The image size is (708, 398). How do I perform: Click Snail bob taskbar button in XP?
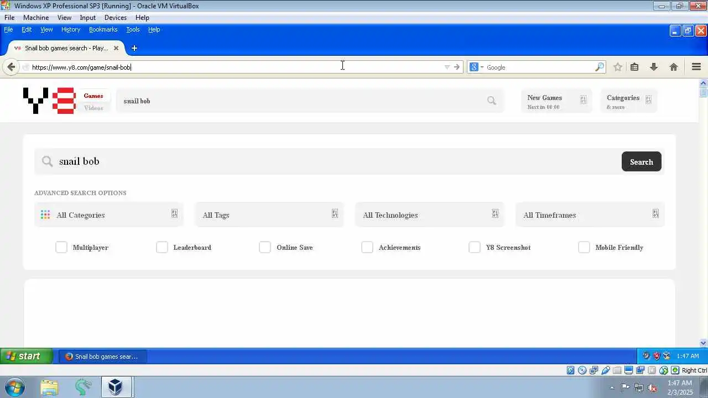pos(102,357)
